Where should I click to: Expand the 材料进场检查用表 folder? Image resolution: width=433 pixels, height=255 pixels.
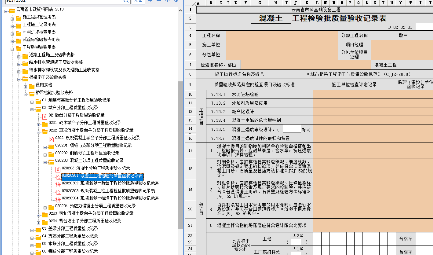click(12, 34)
